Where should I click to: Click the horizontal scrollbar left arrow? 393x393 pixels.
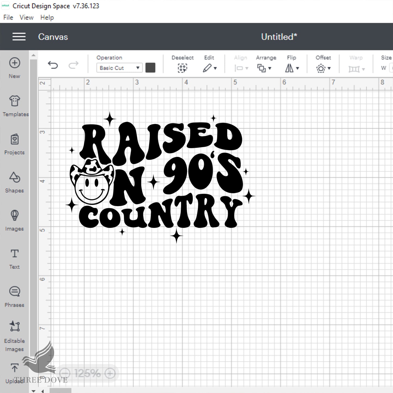(43, 391)
